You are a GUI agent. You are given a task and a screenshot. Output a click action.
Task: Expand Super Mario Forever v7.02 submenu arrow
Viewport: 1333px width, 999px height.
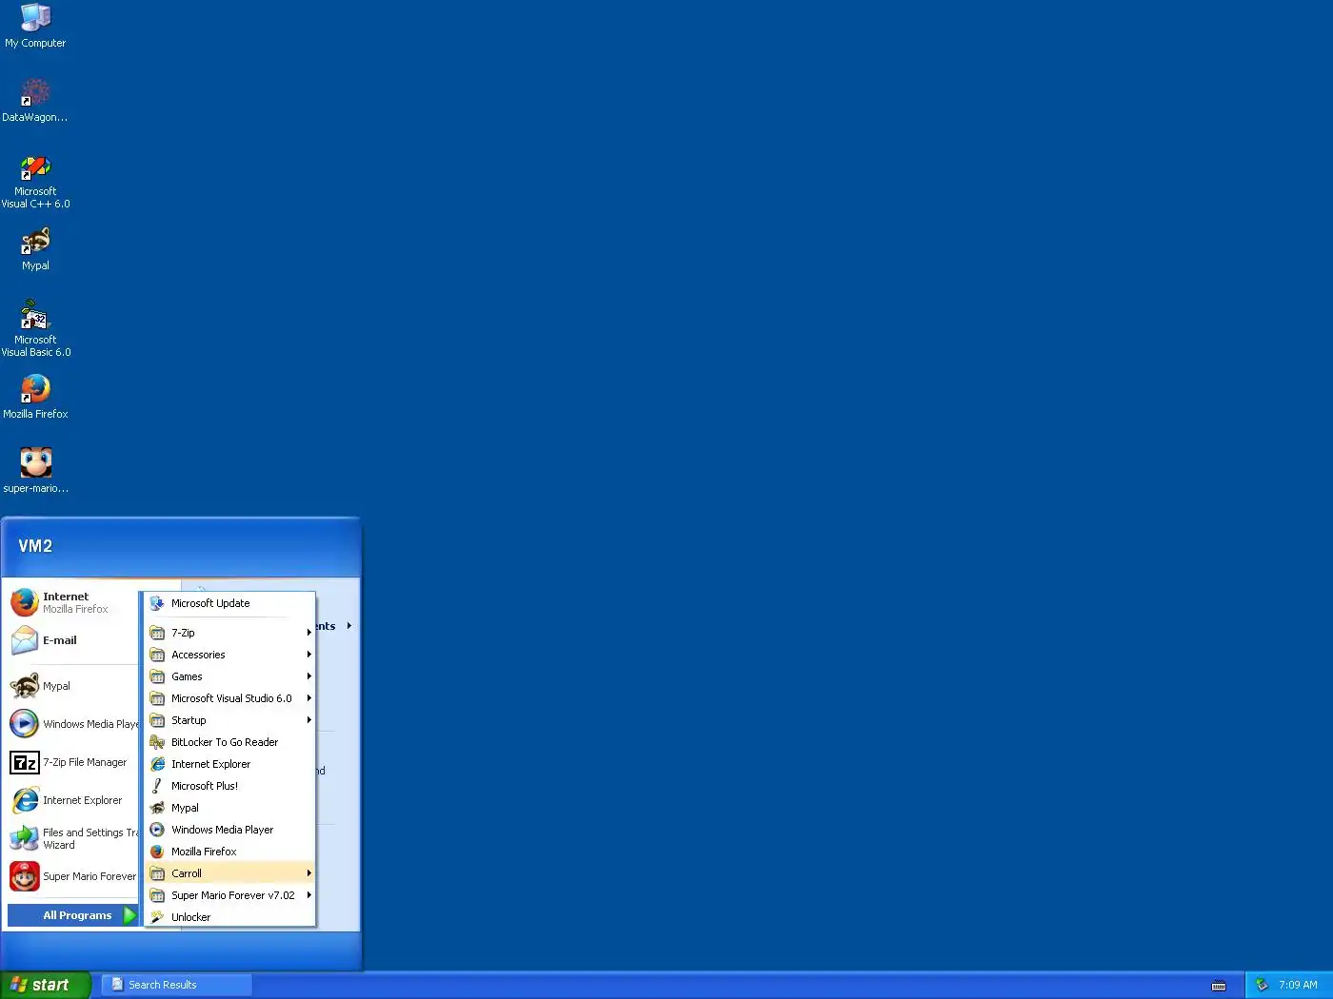coord(308,895)
